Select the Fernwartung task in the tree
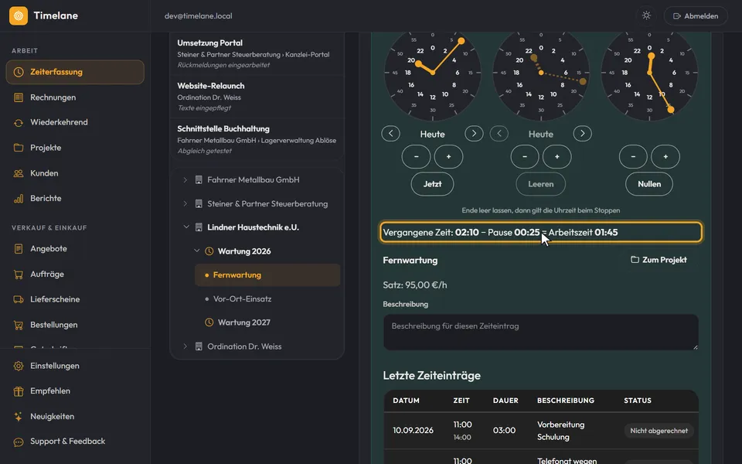 click(267, 275)
